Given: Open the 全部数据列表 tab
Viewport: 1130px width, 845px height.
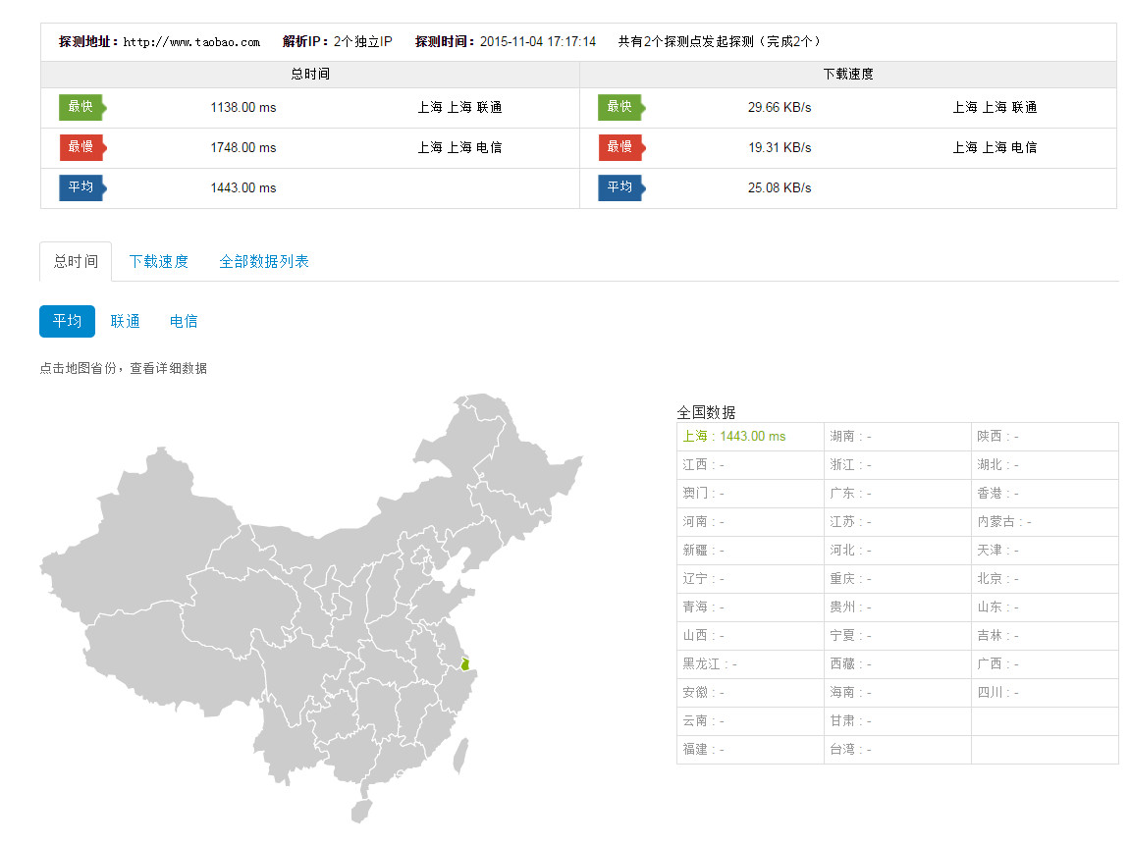Looking at the screenshot, I should 263,262.
